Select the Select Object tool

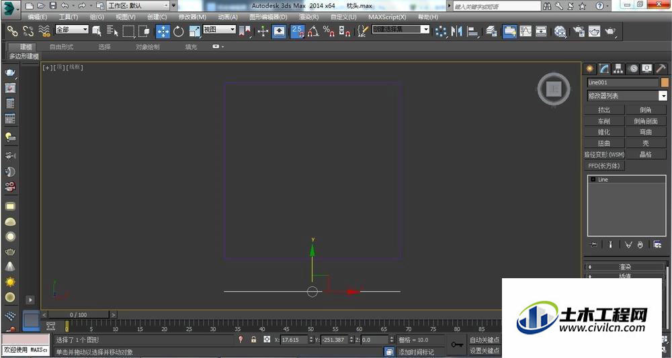coord(96,32)
